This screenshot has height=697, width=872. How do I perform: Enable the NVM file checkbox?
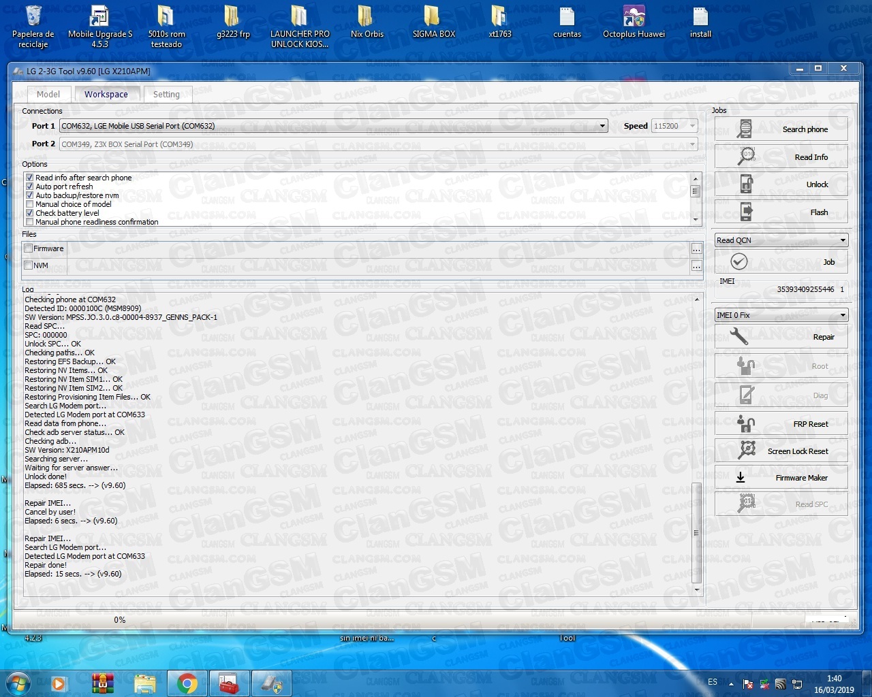coord(29,265)
